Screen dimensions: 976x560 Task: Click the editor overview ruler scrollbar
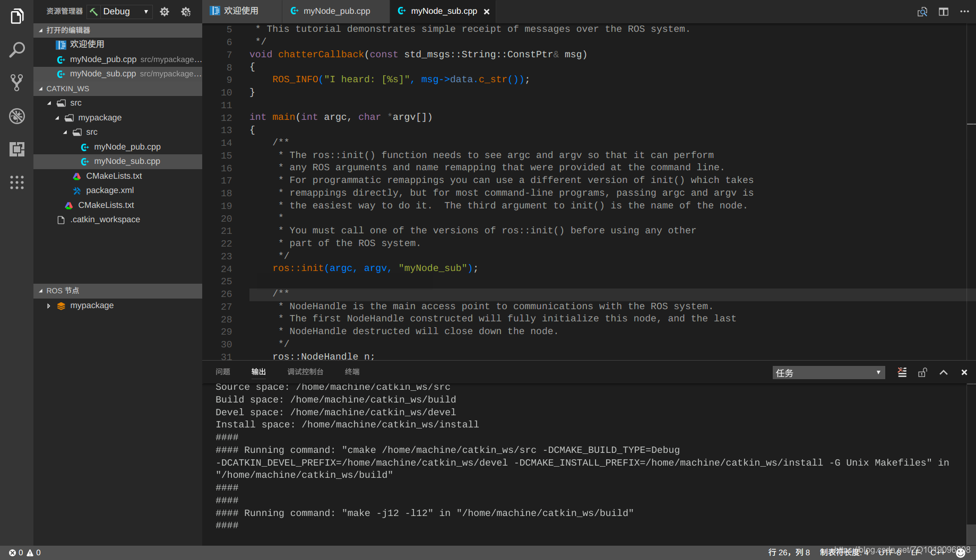pos(971,191)
